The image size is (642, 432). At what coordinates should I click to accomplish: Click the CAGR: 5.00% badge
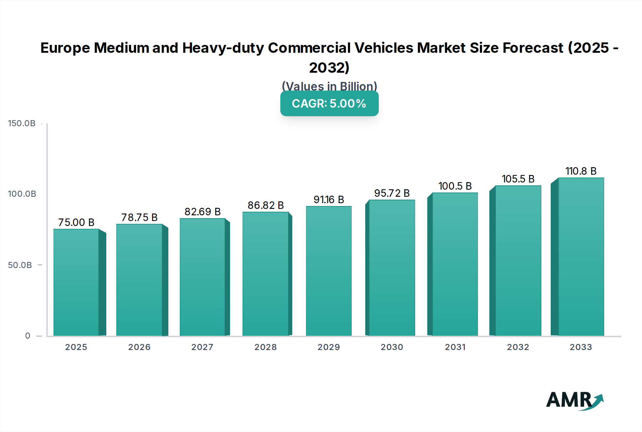[329, 103]
